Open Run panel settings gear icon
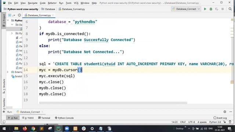The image size is (235, 132). click(x=225, y=111)
